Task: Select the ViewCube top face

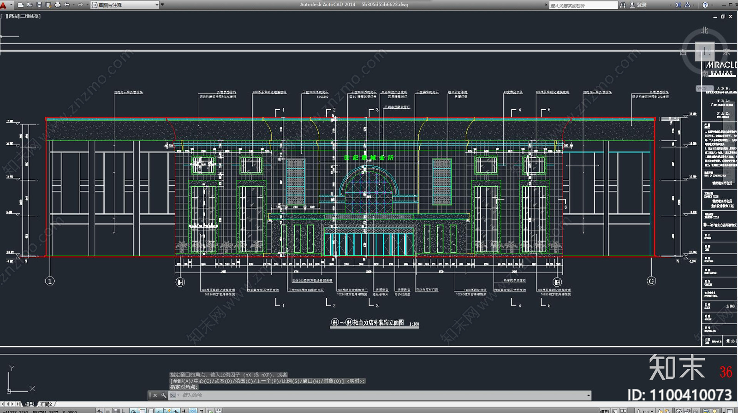Action: click(705, 52)
